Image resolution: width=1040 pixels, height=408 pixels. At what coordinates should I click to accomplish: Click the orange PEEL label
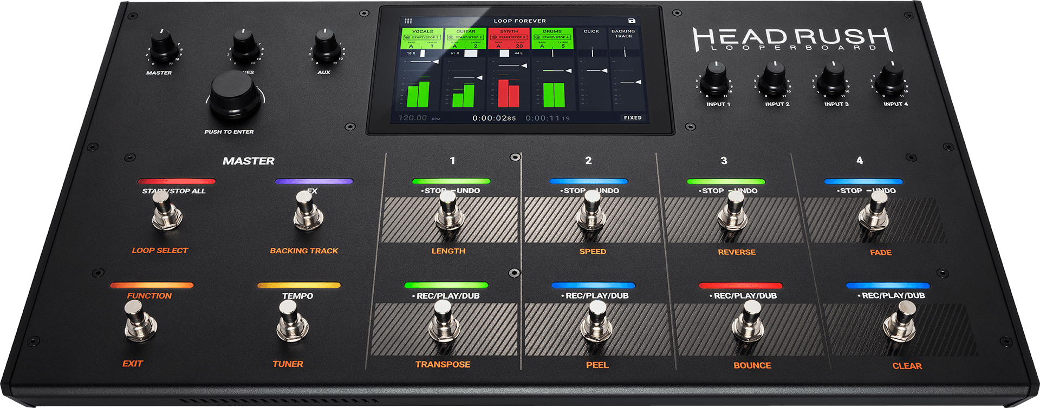click(597, 365)
